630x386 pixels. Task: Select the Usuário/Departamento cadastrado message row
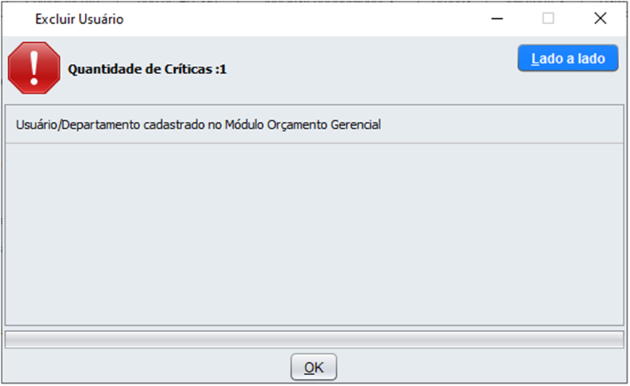click(x=198, y=125)
